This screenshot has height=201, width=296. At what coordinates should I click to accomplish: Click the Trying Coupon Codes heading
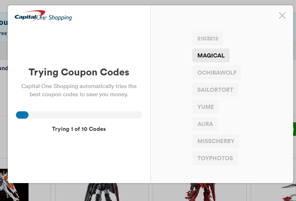[x=79, y=72]
